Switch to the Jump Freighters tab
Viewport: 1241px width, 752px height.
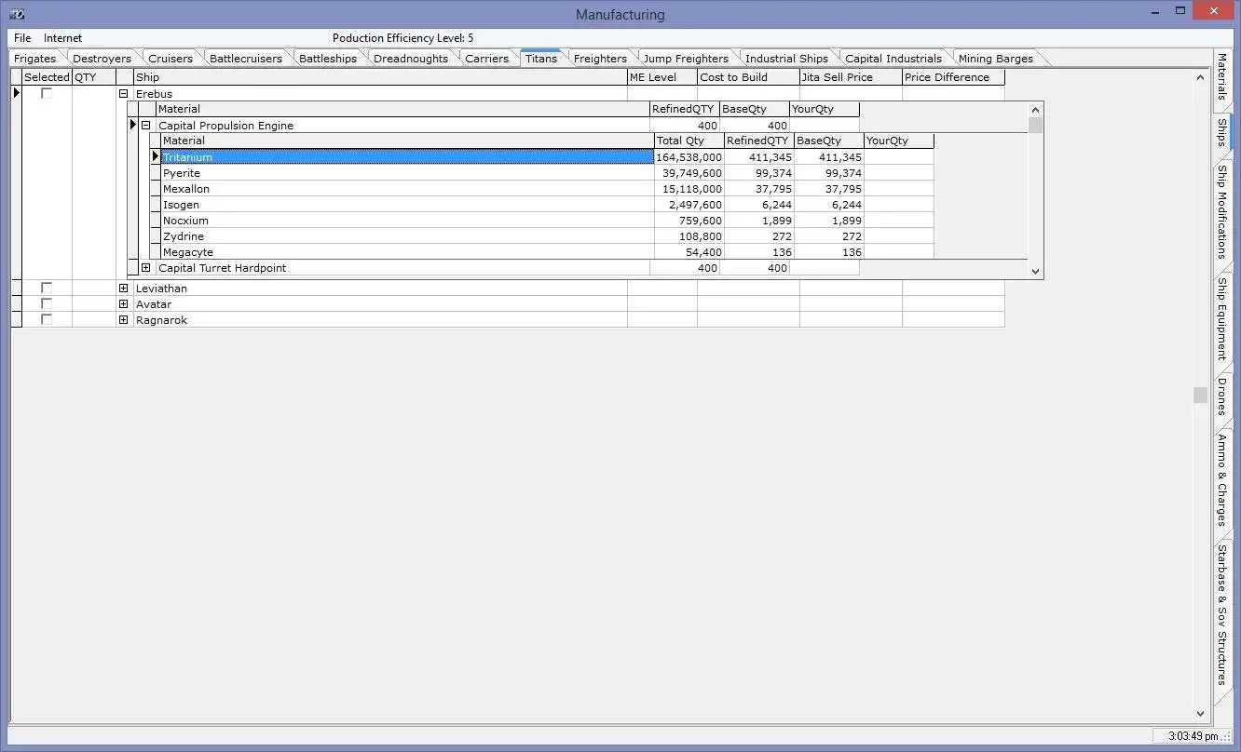click(x=686, y=59)
